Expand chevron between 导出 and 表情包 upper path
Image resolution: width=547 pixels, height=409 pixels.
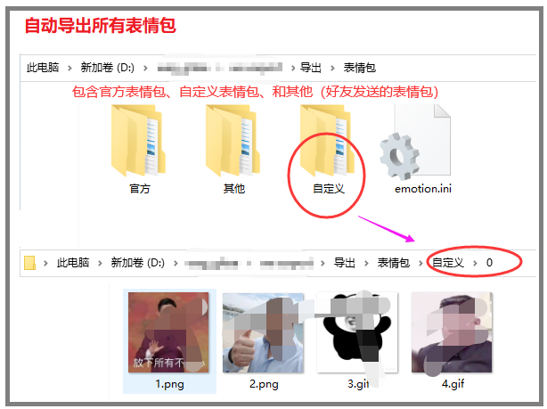[332, 68]
